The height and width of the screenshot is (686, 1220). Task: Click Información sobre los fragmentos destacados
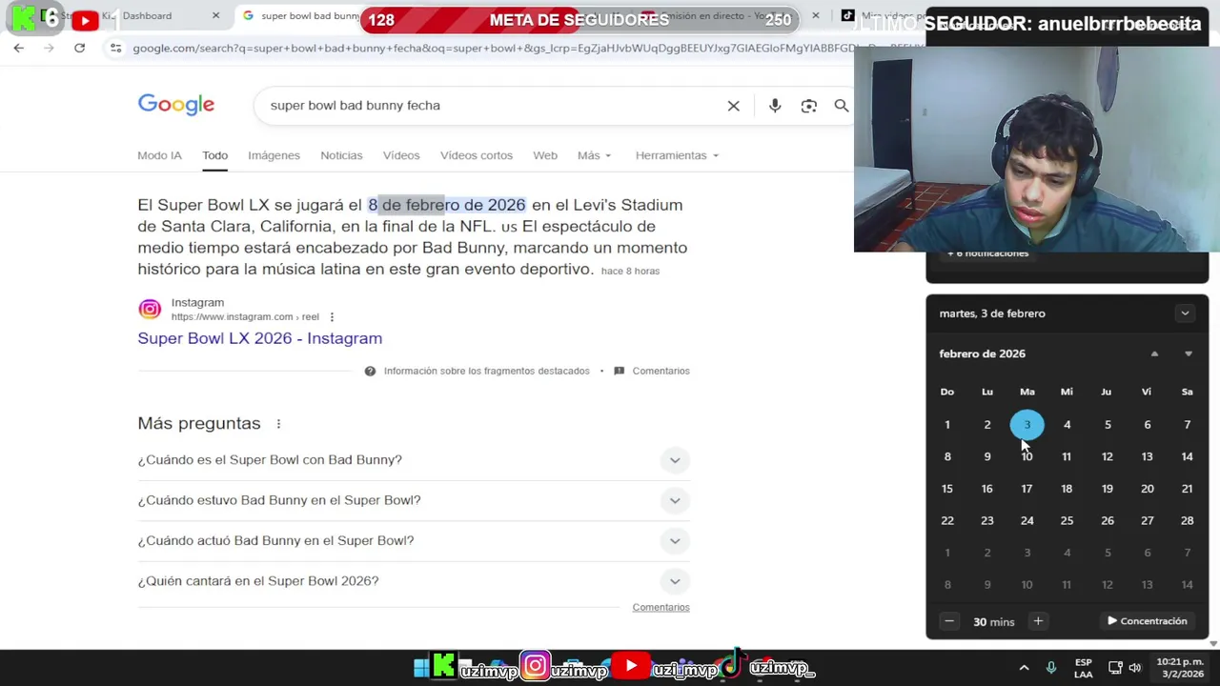pyautogui.click(x=486, y=371)
